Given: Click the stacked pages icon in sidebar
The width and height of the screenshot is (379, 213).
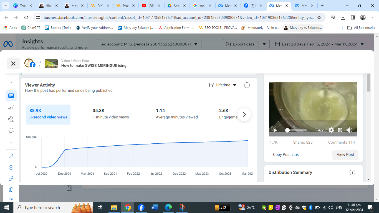Looking at the screenshot, I should pyautogui.click(x=11, y=190).
